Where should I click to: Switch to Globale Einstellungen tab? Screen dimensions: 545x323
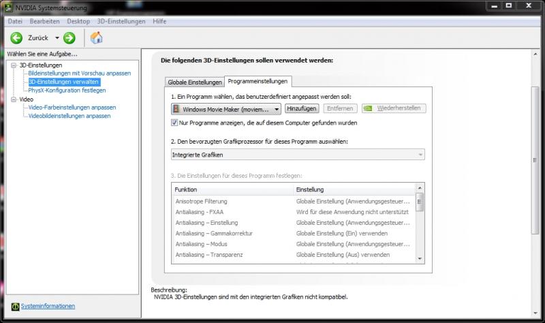pos(195,82)
